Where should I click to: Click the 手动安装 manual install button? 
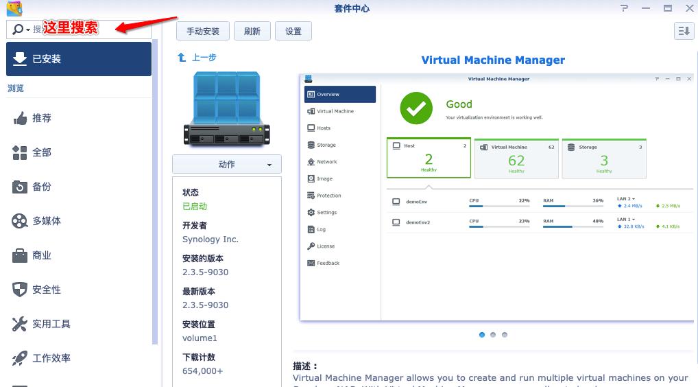pyautogui.click(x=202, y=31)
